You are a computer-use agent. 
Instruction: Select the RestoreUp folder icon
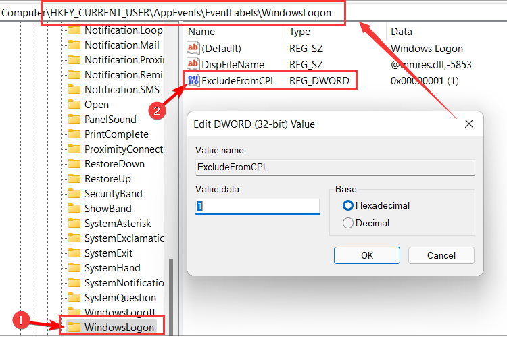click(74, 179)
